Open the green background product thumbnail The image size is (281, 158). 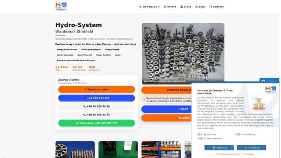tap(118, 150)
